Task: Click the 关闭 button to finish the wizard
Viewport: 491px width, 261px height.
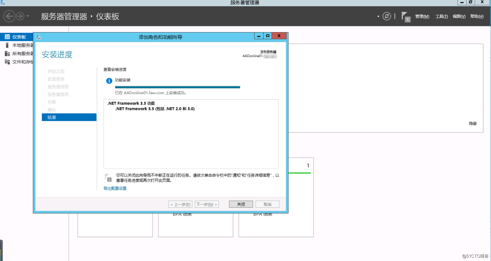Action: click(241, 204)
